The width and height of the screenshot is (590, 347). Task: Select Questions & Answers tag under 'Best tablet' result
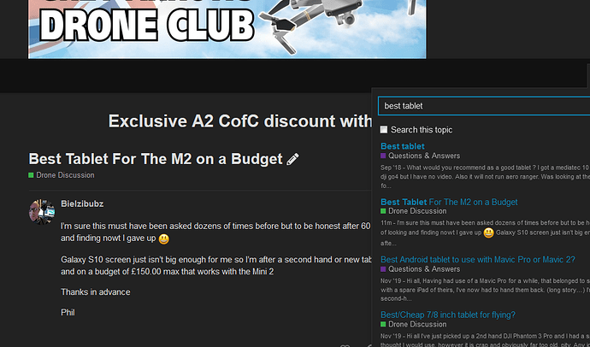tap(424, 156)
